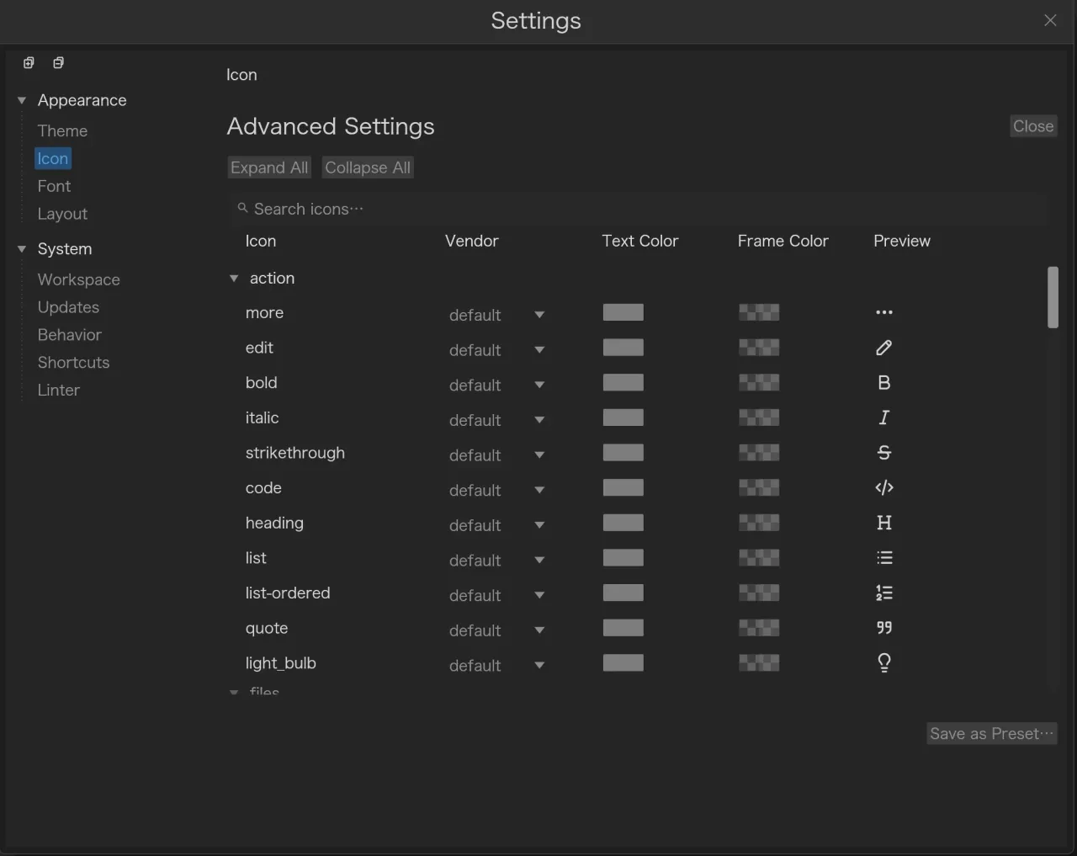Pick the text color swatch for code
This screenshot has height=856, width=1077.
point(623,488)
